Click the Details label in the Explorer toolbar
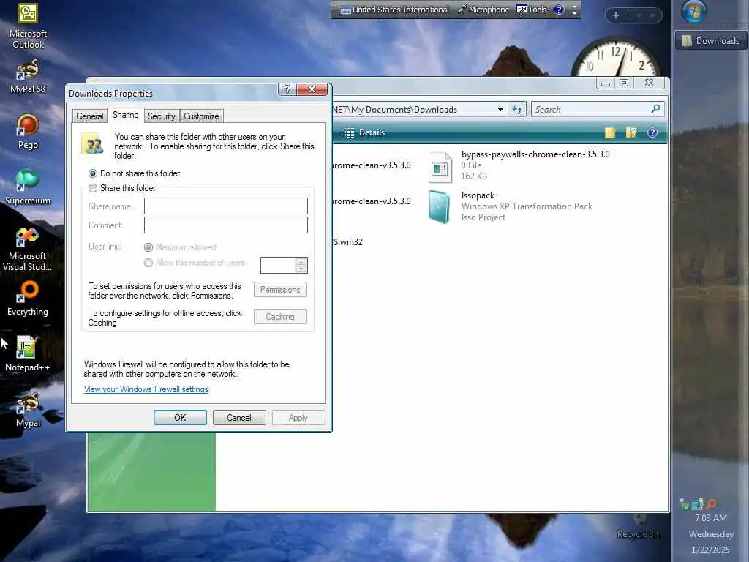The width and height of the screenshot is (749, 562). pyautogui.click(x=372, y=132)
